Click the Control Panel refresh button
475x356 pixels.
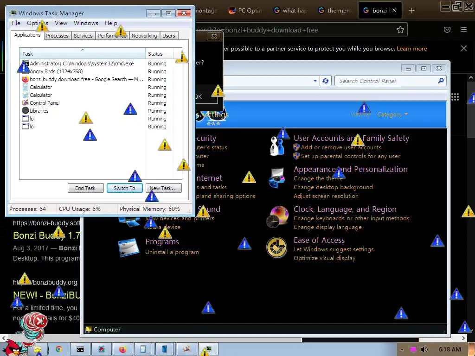[x=325, y=81]
